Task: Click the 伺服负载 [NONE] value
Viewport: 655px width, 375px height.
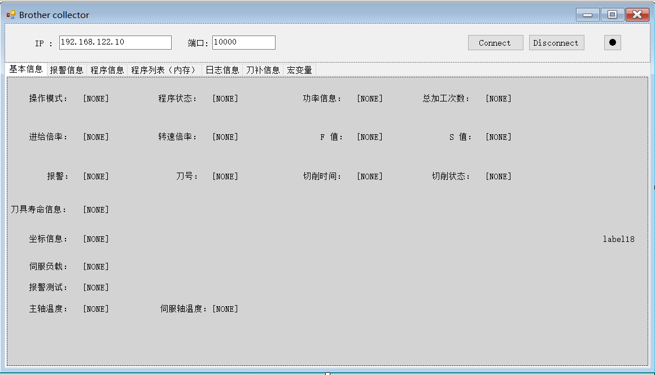Action: click(95, 266)
